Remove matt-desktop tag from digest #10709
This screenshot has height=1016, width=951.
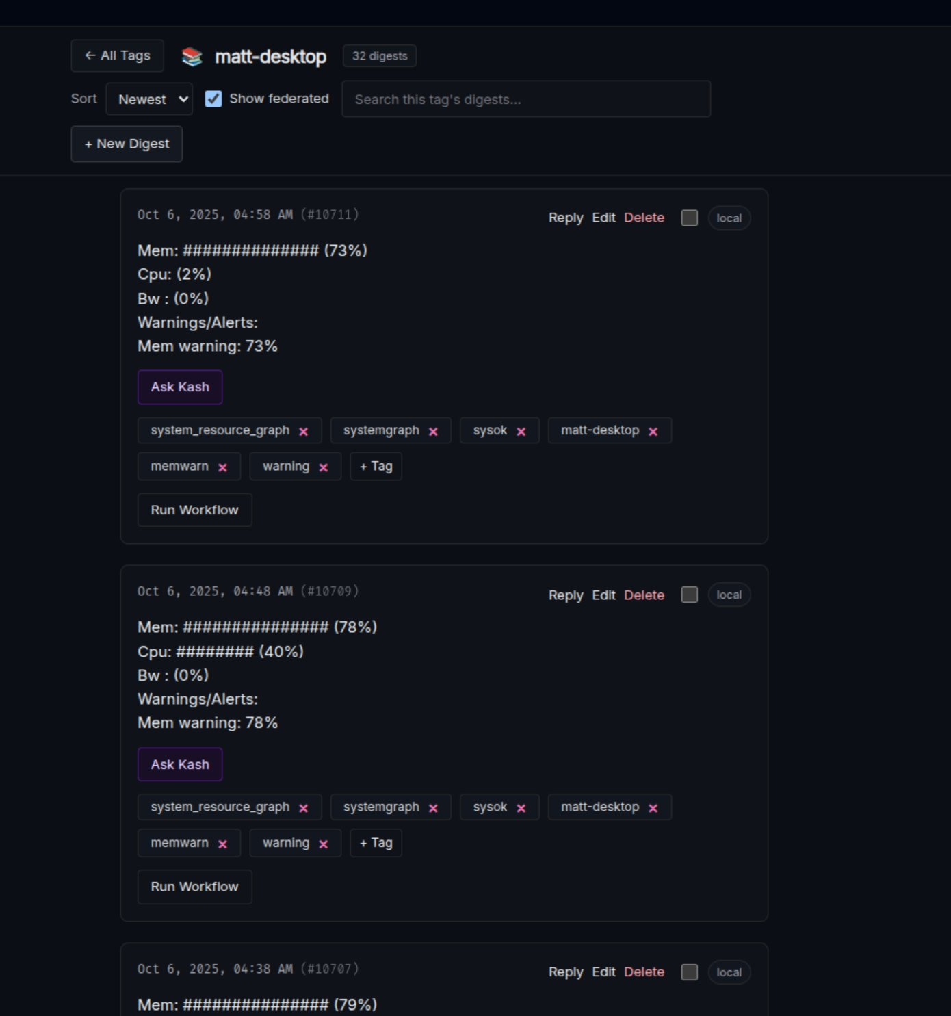tap(653, 808)
